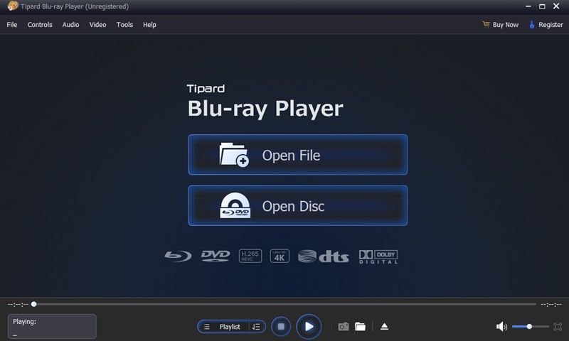This screenshot has width=569, height=341.
Task: Click the volume slider handle
Action: [x=529, y=327]
